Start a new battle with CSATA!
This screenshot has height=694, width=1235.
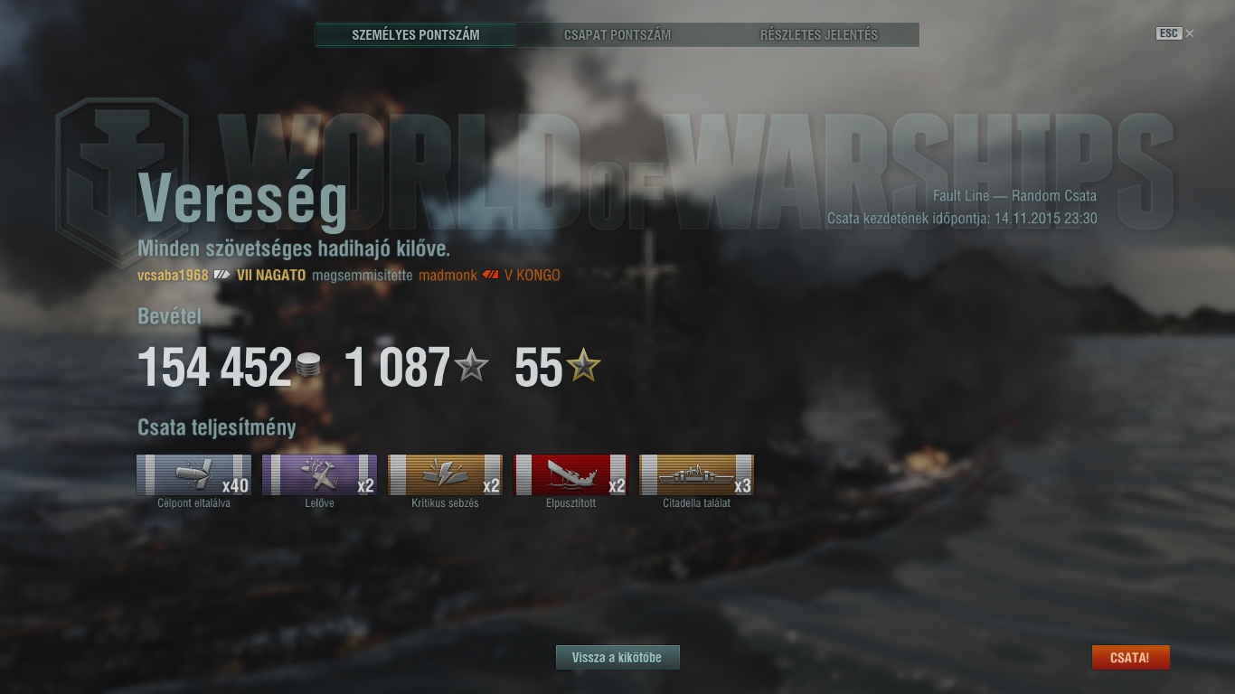pos(1131,658)
